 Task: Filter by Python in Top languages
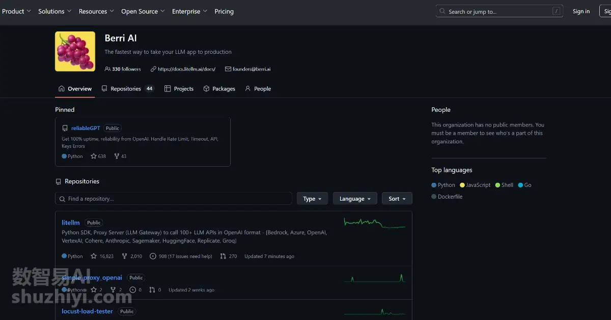tap(443, 185)
